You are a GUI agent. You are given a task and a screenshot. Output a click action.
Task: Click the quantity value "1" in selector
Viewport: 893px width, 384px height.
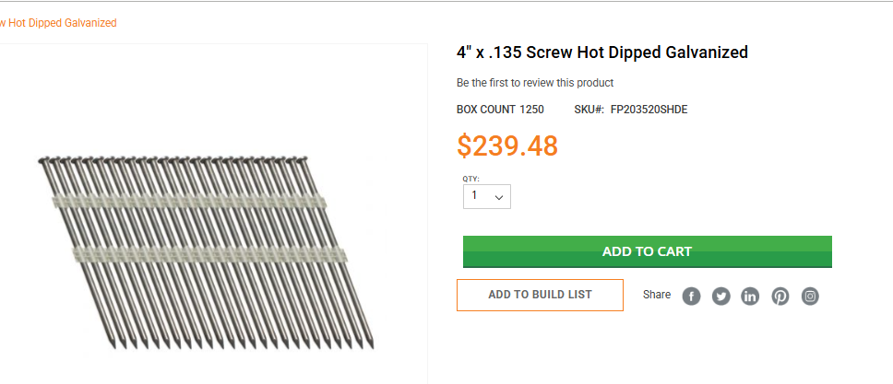click(x=475, y=195)
